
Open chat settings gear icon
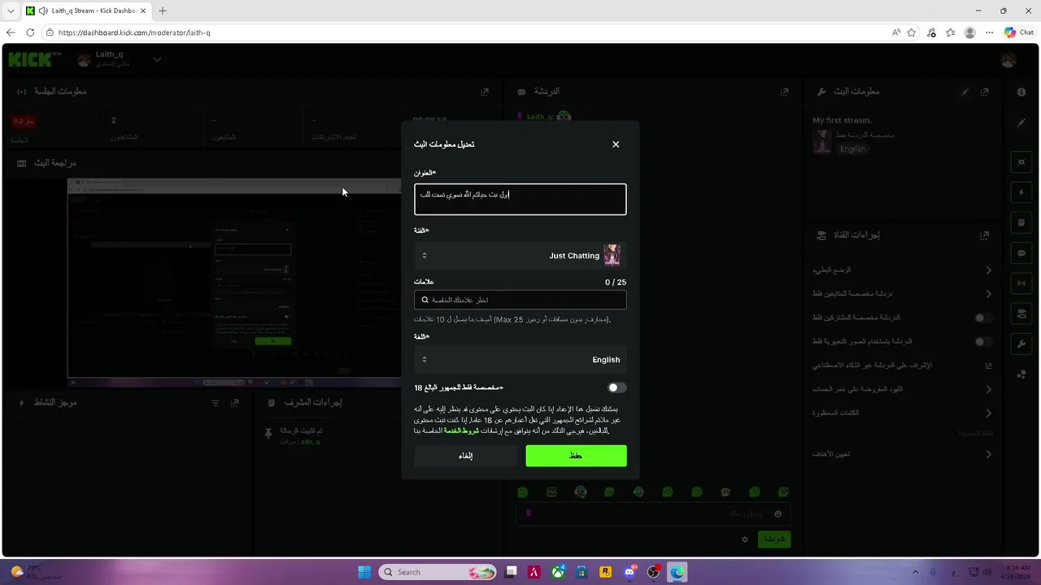(744, 539)
